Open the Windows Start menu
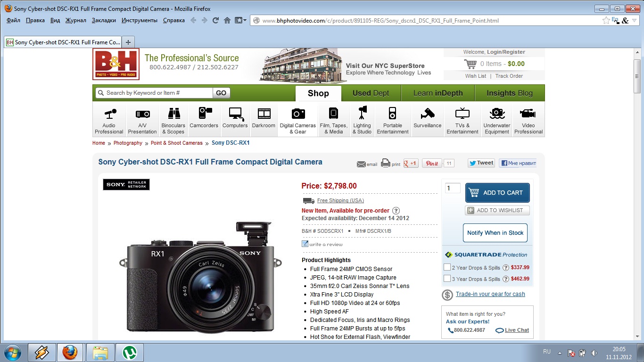Screen dimensions: 644x362 pos(12,353)
